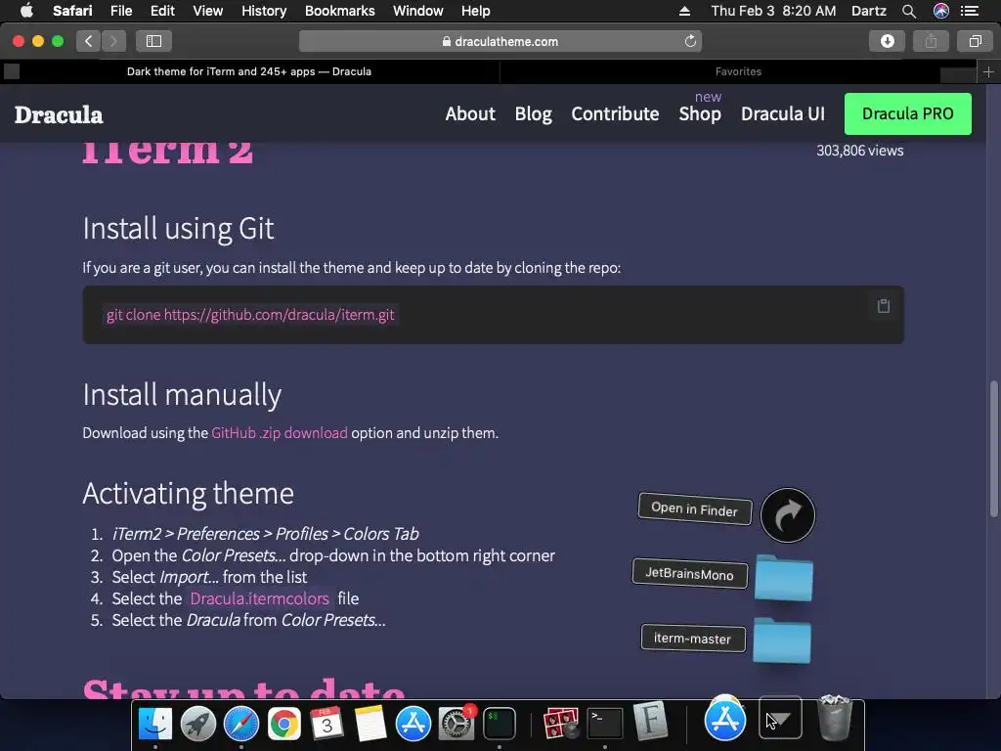Click the page's vertical scrollbar thumb

[x=993, y=449]
